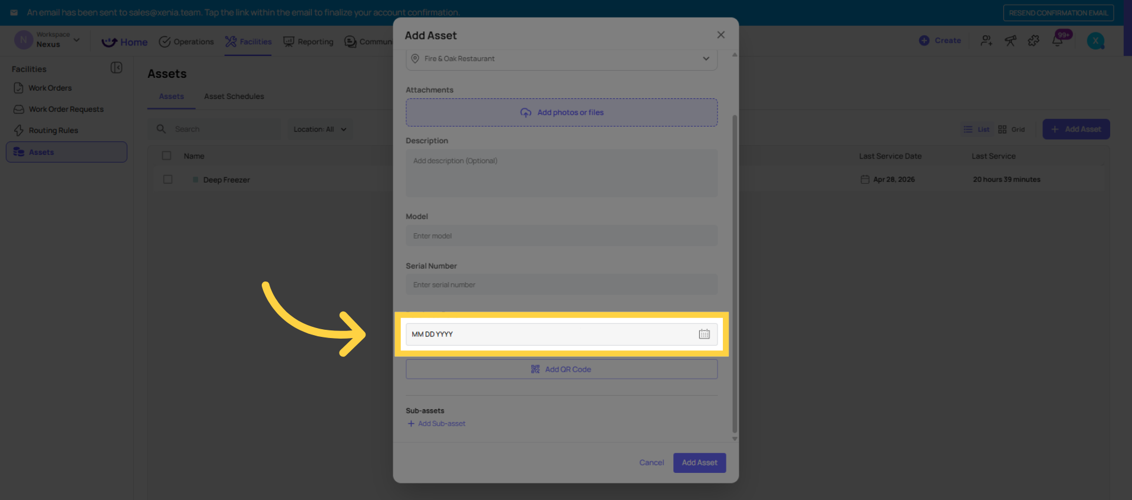Image resolution: width=1132 pixels, height=500 pixels.
Task: Click the Last Service column header
Action: click(x=993, y=156)
